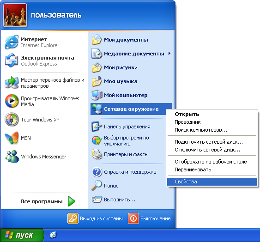Open the MSN butterfly icon
The image size is (260, 242).
coord(12,138)
